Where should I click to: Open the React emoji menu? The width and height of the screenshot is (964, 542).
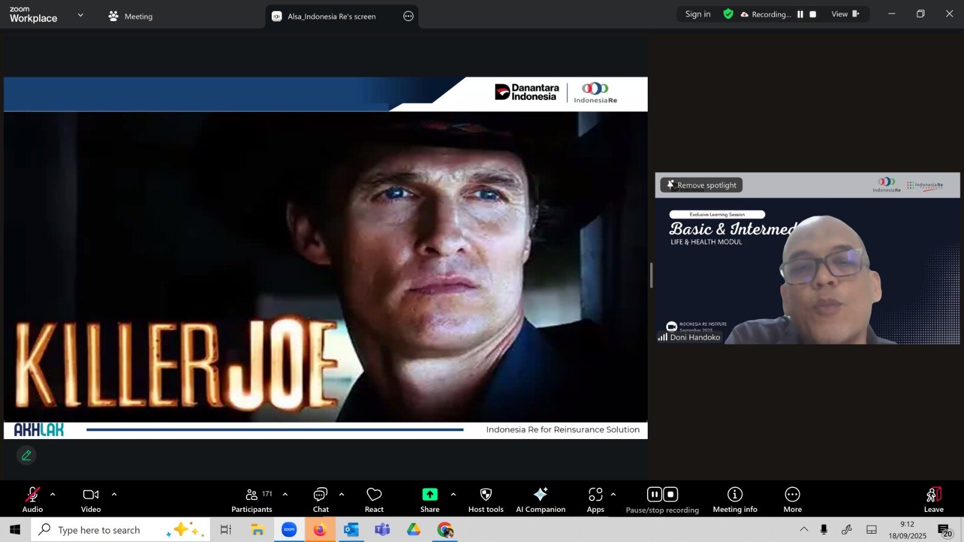(x=374, y=500)
